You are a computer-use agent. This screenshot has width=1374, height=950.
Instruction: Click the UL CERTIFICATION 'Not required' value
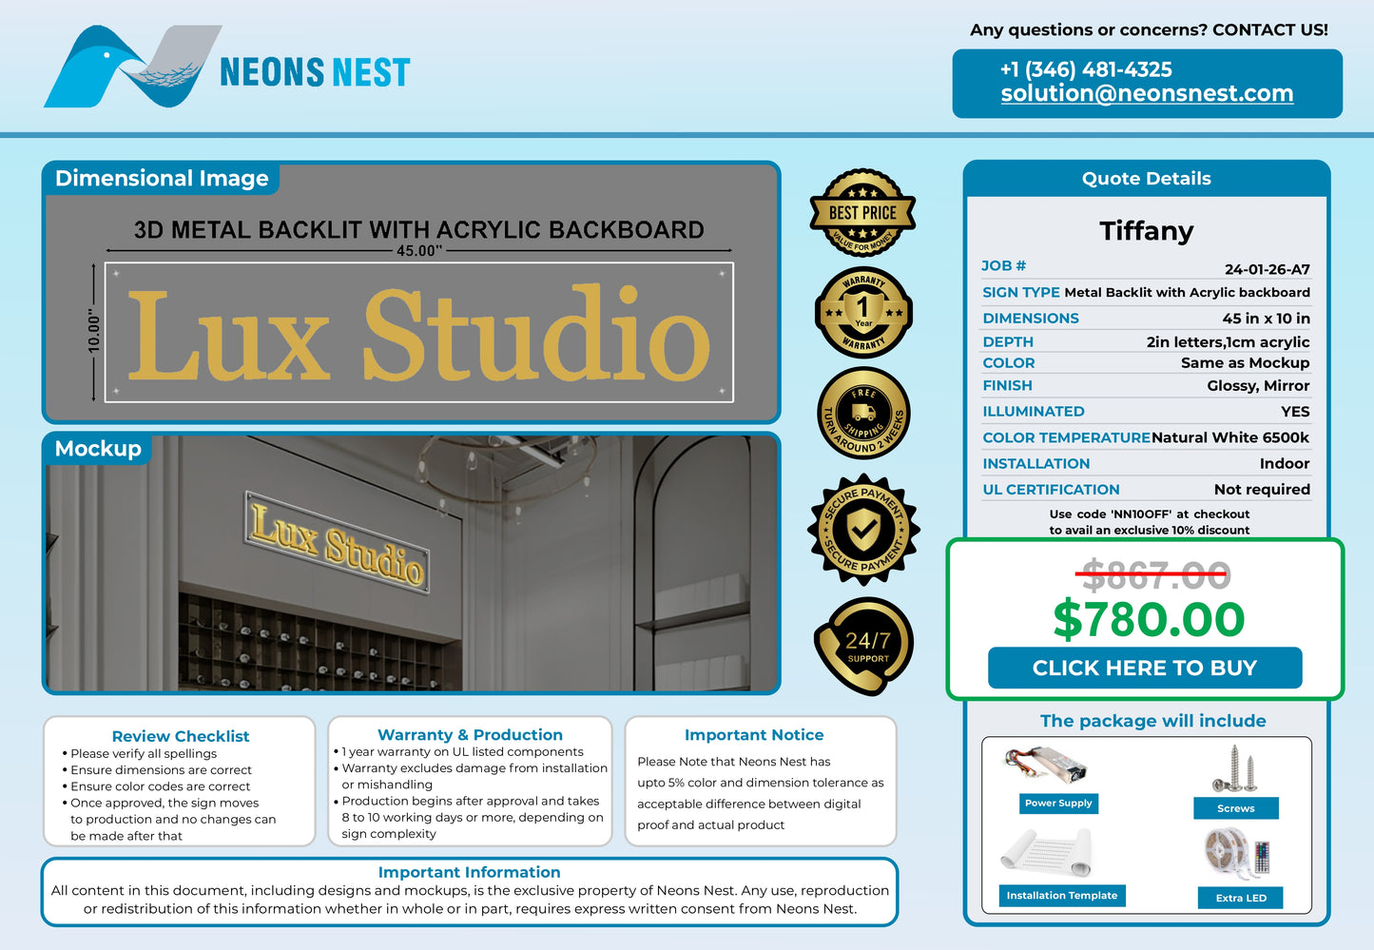(x=1262, y=490)
